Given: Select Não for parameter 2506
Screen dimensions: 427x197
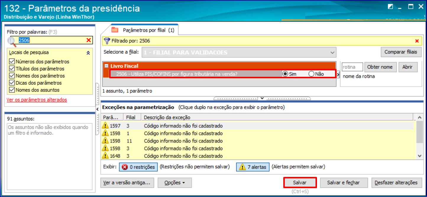Looking at the screenshot, I should pyautogui.click(x=311, y=74).
